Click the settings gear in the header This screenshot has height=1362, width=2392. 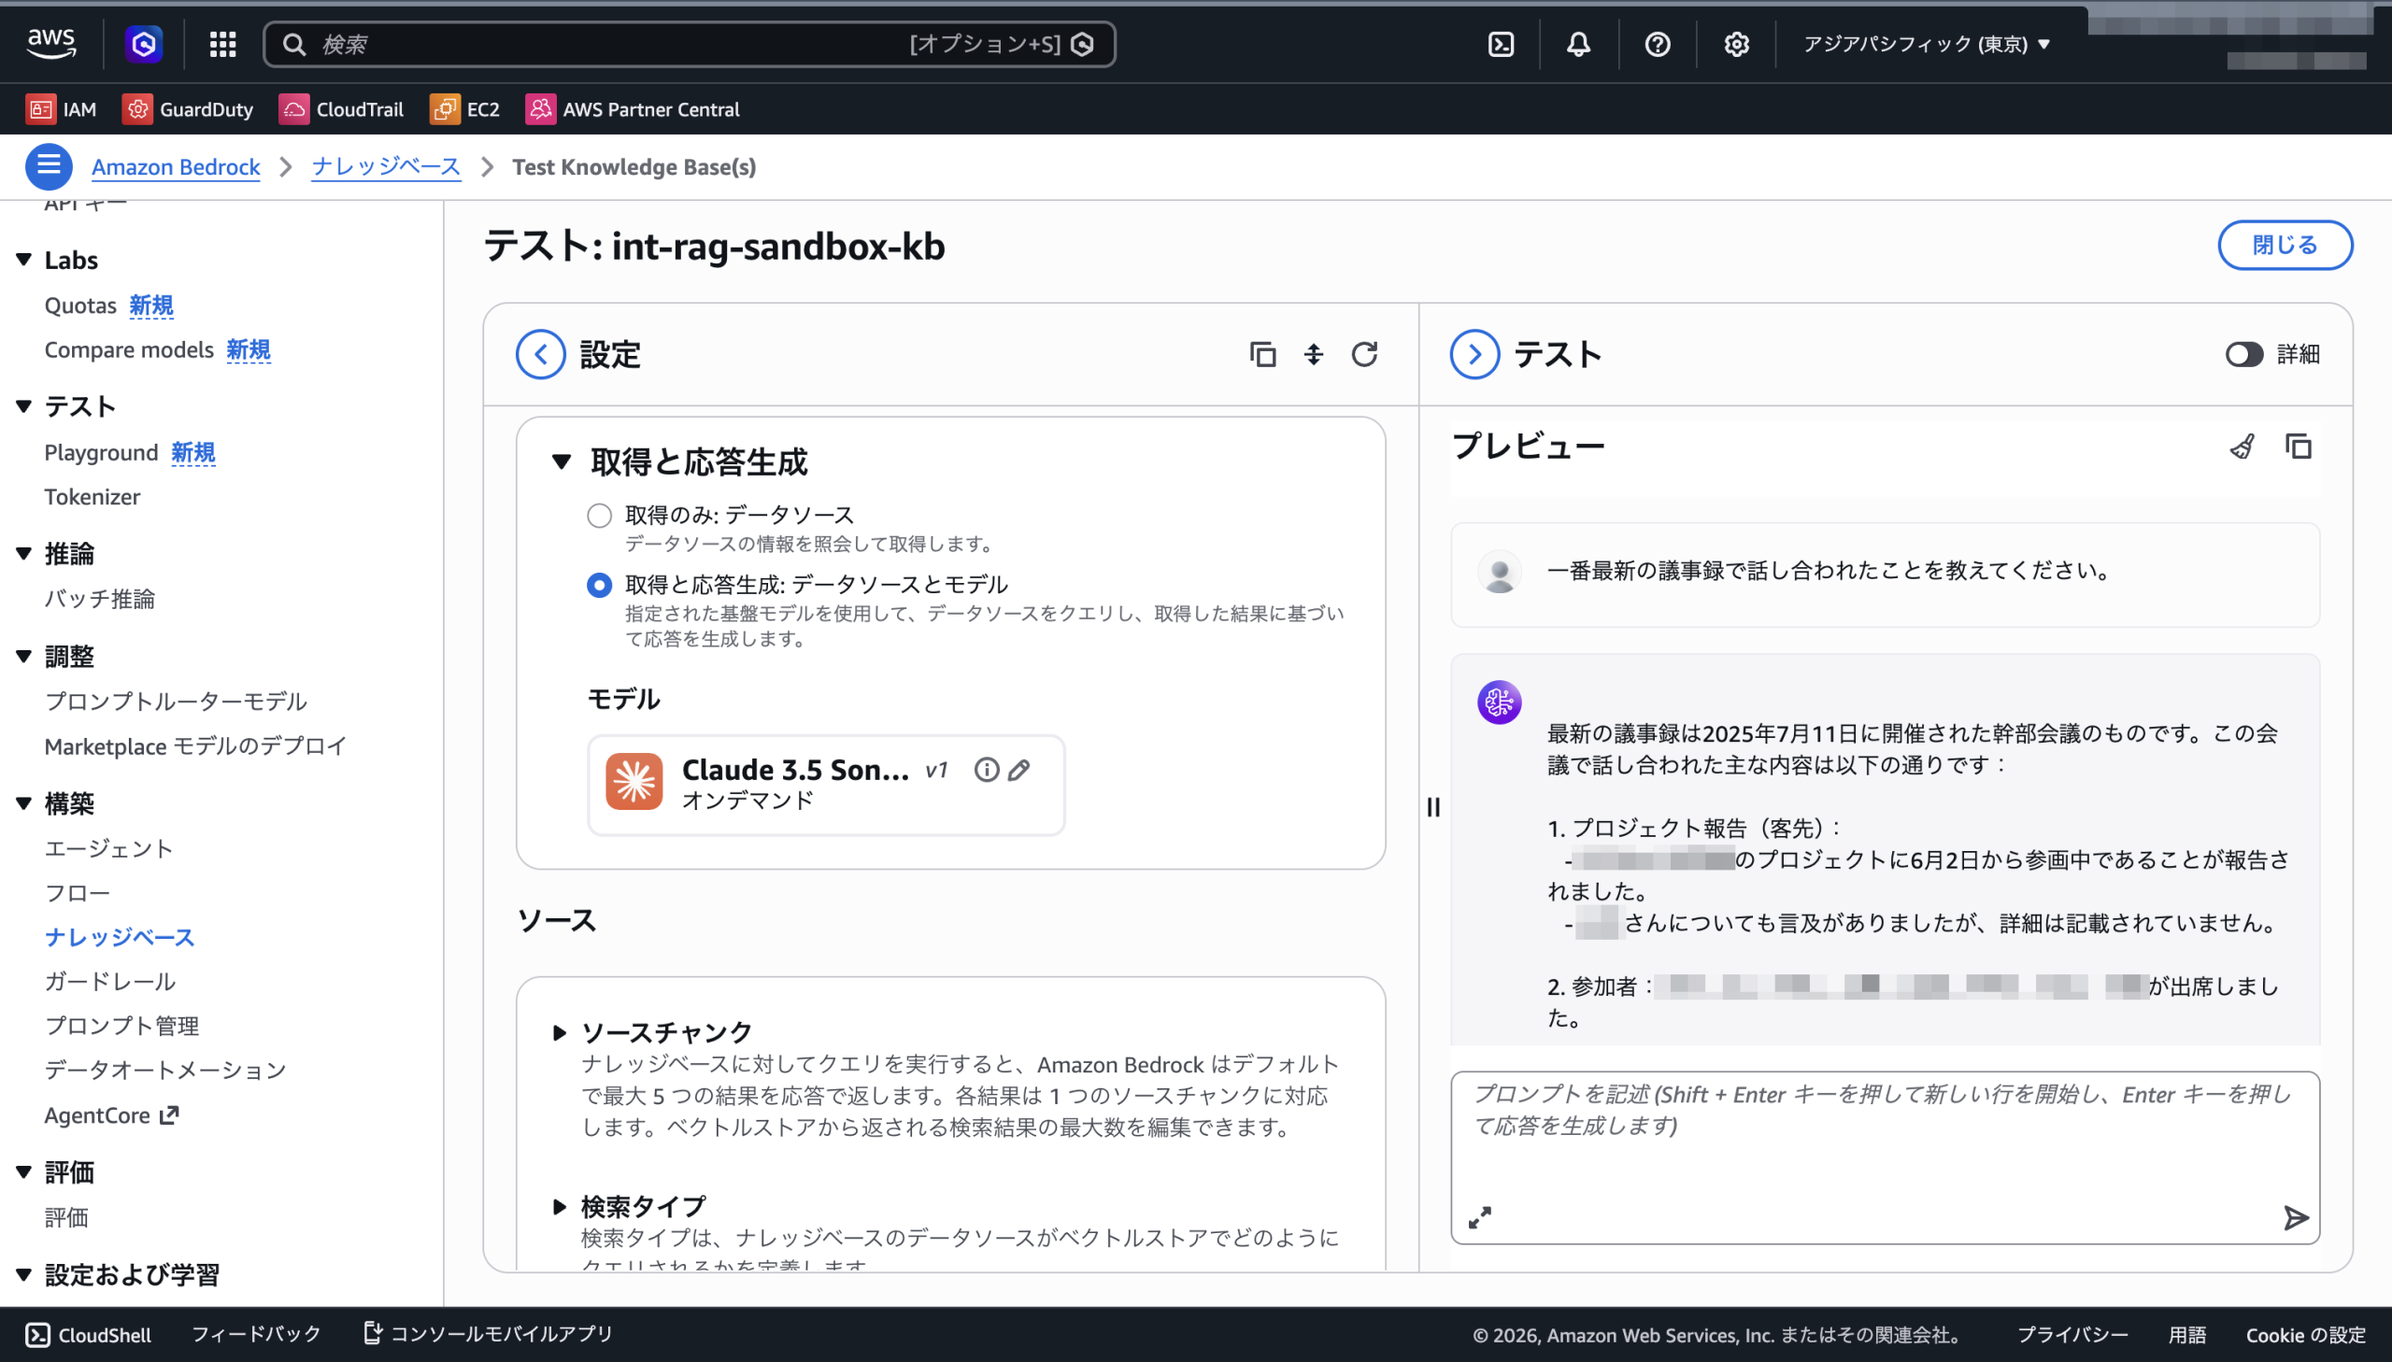[1736, 44]
